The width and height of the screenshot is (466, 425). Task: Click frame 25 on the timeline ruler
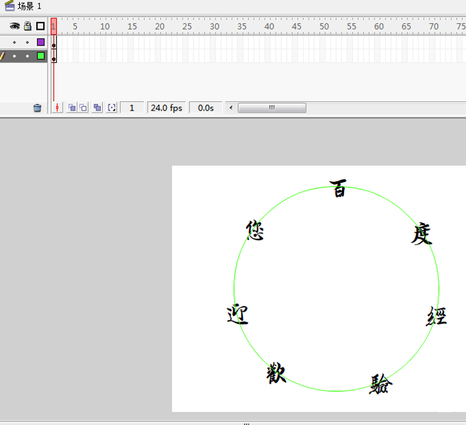187,26
